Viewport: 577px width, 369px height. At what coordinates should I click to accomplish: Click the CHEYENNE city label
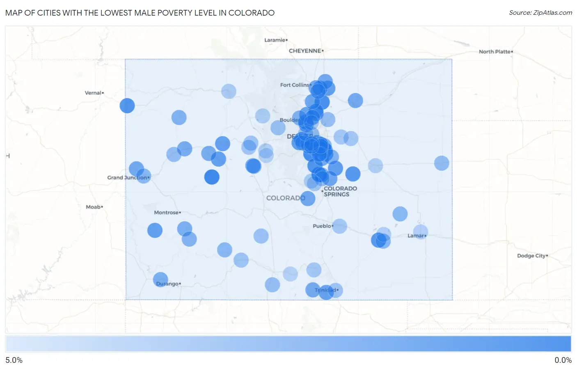[x=305, y=51]
